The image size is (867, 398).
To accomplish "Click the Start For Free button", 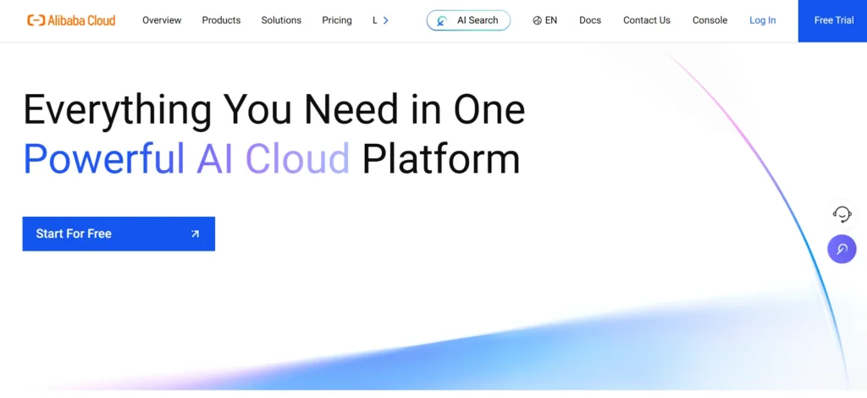I will (x=119, y=234).
